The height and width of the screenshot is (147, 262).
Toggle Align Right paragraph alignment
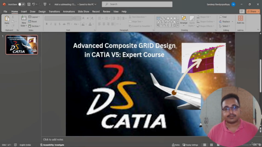[108, 24]
